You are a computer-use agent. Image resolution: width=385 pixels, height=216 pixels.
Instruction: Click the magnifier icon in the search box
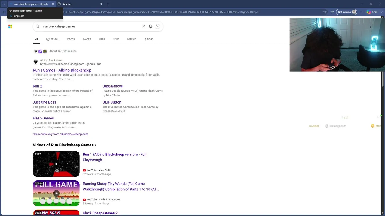(38, 26)
